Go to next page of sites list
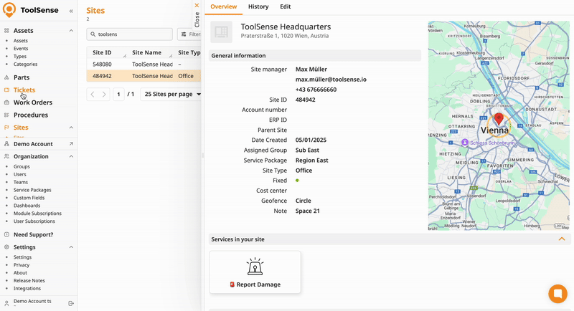 tap(105, 94)
